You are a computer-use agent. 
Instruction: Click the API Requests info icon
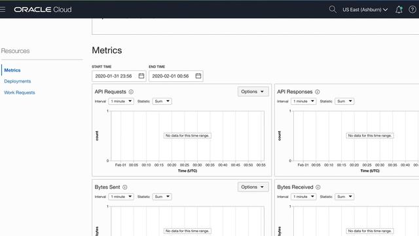click(x=131, y=92)
